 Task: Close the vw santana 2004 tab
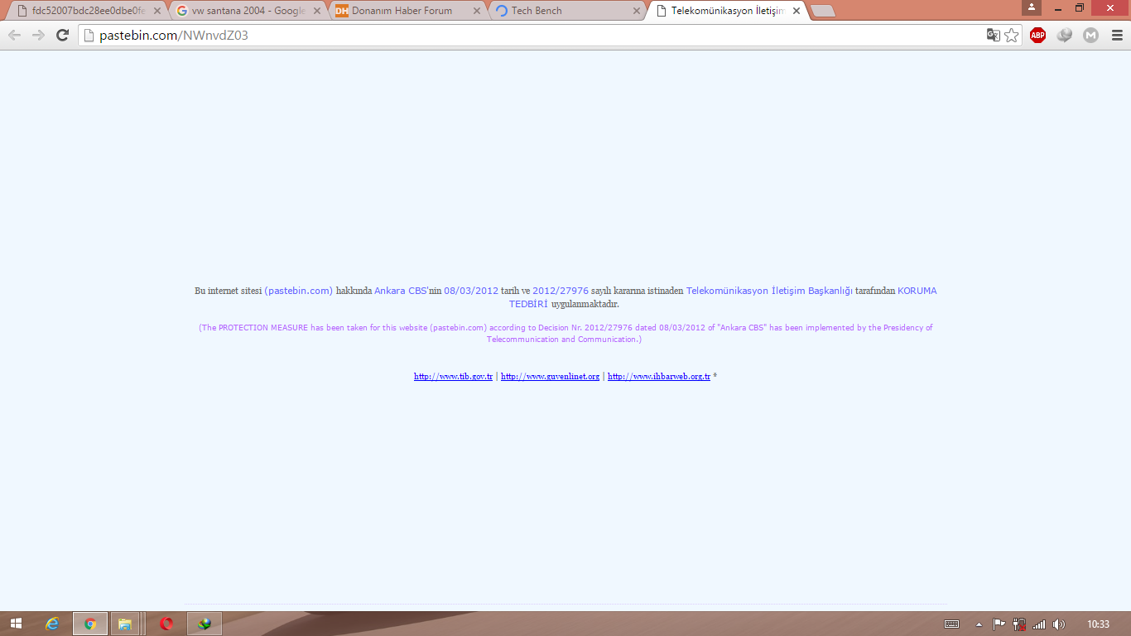(x=316, y=11)
